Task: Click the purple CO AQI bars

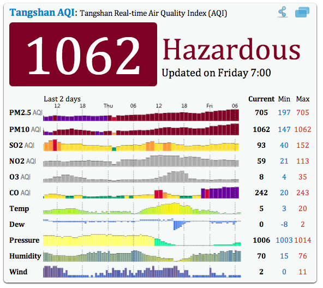Action: point(220,193)
